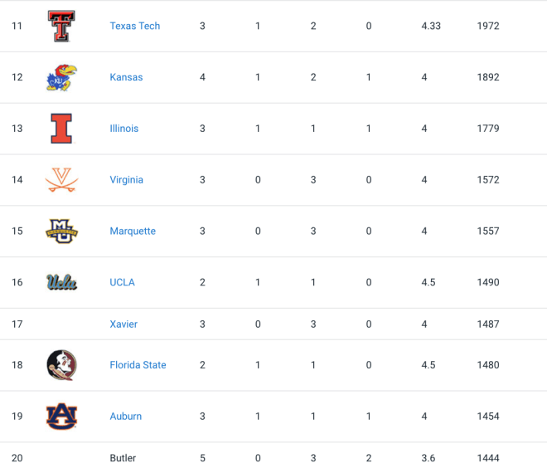Open the Marquette team link

click(x=133, y=231)
